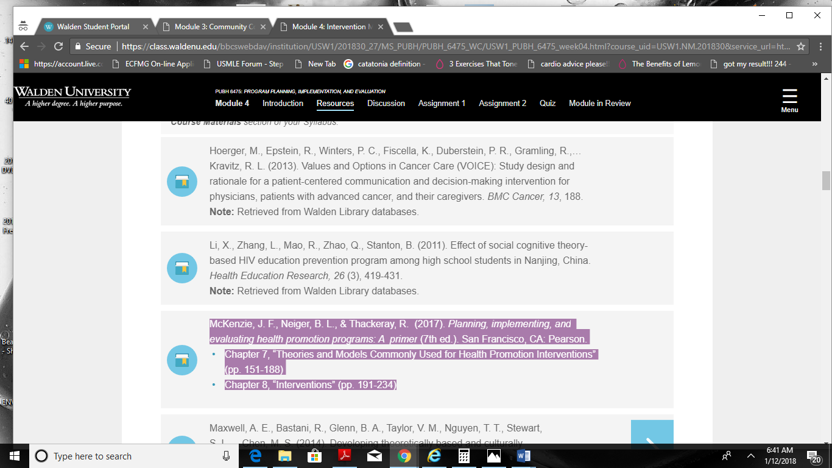Click the journal title BMC Cancer, 13
832x468 pixels.
523,197
